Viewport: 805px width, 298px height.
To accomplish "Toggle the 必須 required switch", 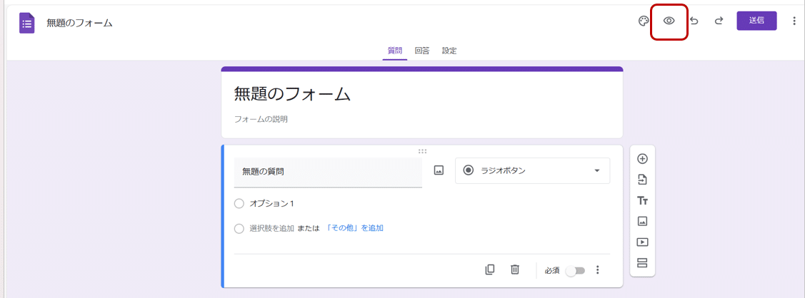I will [x=575, y=271].
